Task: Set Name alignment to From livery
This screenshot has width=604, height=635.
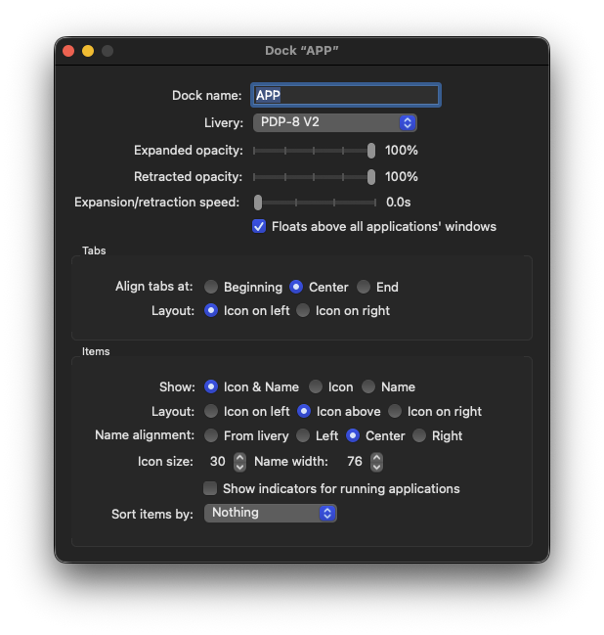Action: (x=211, y=436)
